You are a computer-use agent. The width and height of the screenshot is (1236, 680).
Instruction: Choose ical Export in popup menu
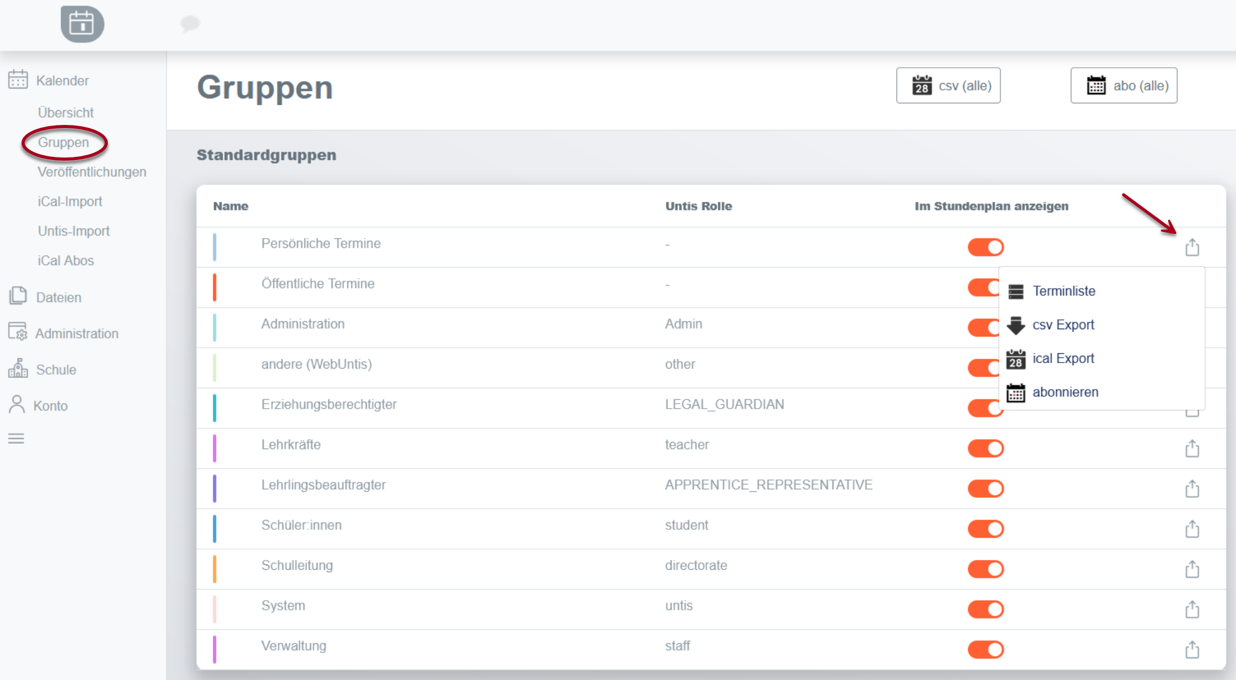coord(1063,359)
